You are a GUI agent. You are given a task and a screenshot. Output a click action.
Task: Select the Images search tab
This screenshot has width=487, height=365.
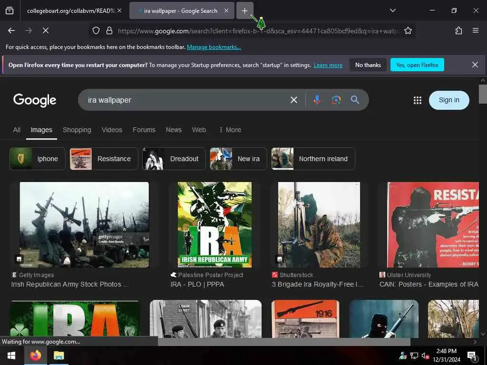click(x=41, y=130)
